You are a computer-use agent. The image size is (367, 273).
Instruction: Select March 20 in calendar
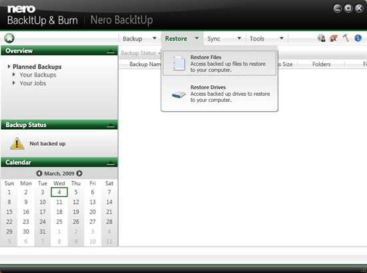[x=93, y=212]
